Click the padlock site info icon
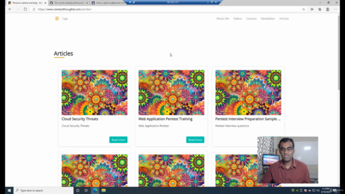 pos(34,9)
